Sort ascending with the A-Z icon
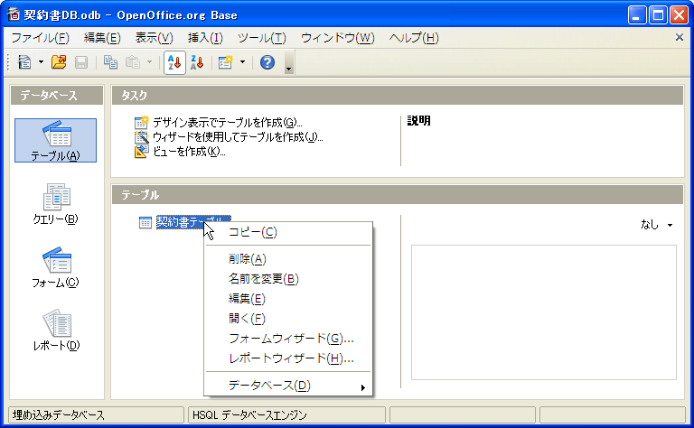 [174, 62]
